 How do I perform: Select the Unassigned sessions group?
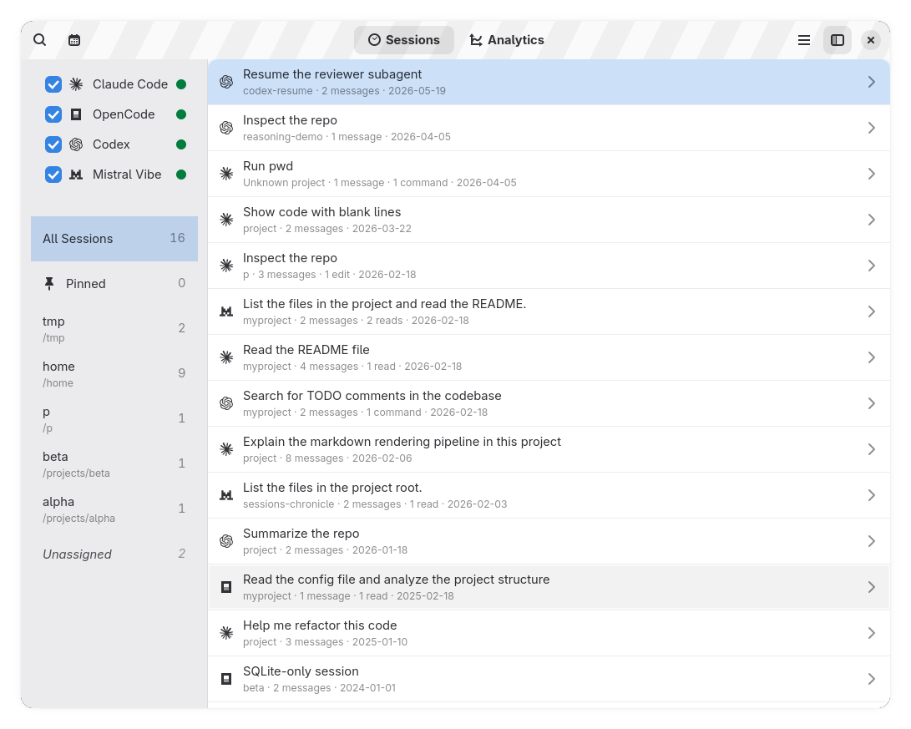pos(114,554)
